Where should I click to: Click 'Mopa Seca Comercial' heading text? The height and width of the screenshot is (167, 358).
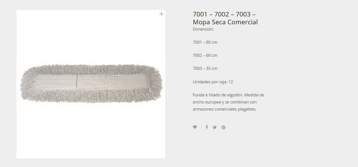tap(225, 22)
